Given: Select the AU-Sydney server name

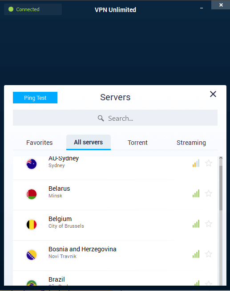Looking at the screenshot, I should click(64, 158).
